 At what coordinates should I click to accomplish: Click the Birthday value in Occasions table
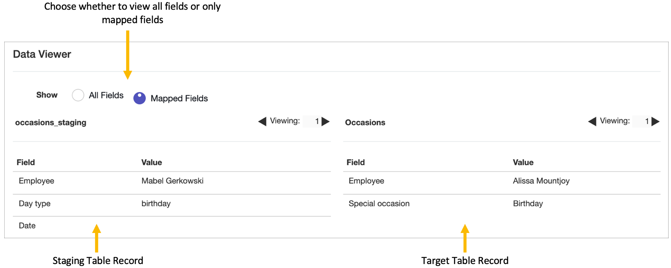(x=528, y=203)
